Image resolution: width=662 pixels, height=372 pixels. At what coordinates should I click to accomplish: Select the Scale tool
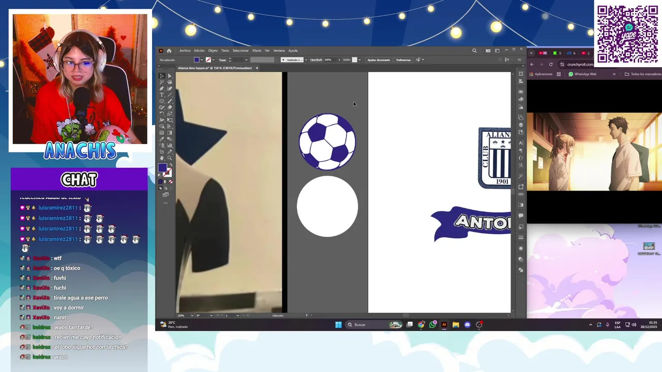coord(170,114)
